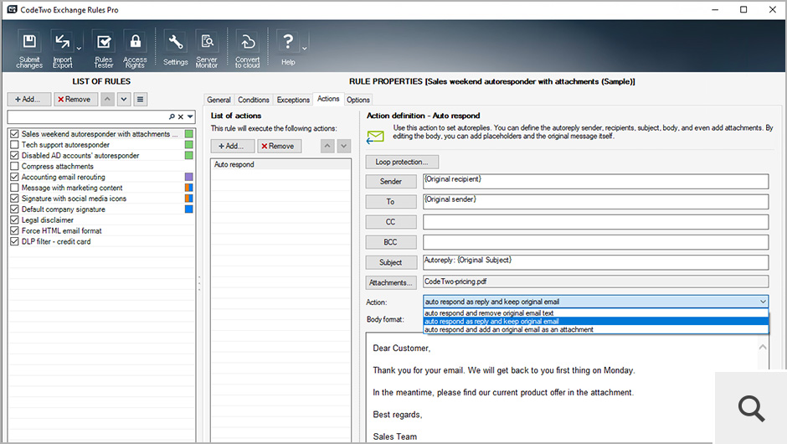
Task: Enable Compress attachments rule
Action: pyautogui.click(x=14, y=166)
